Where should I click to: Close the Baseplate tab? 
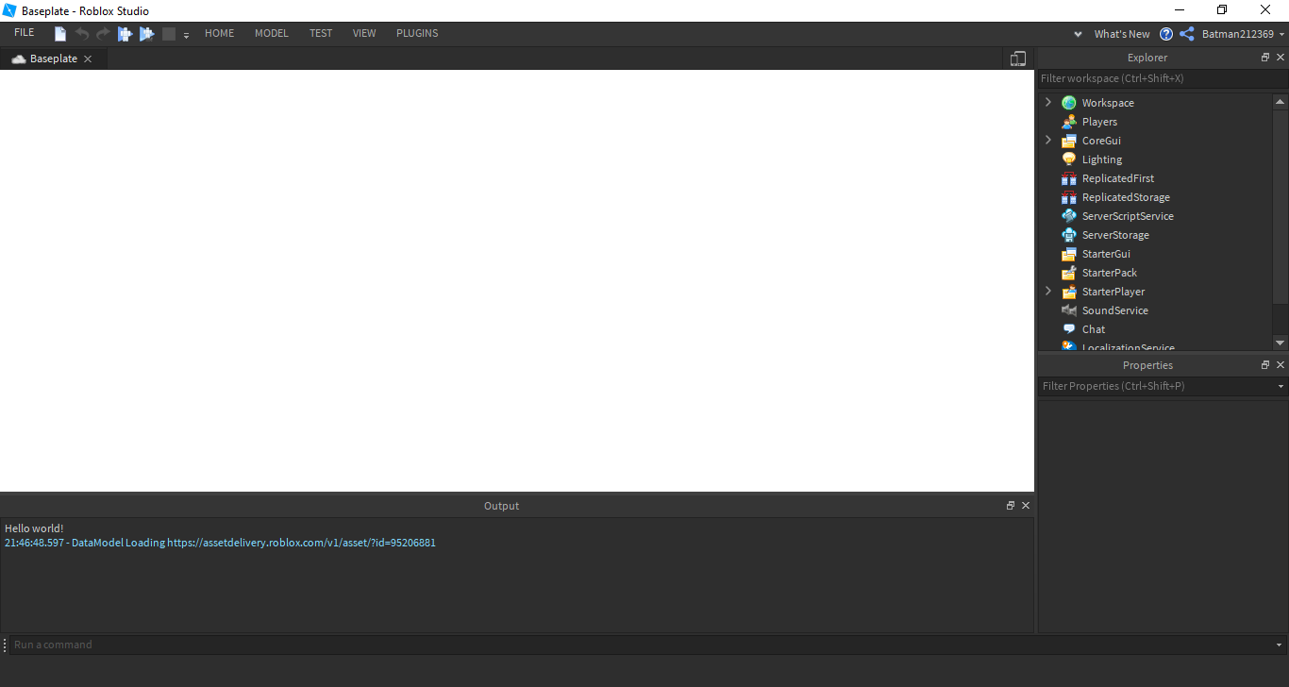coord(88,59)
